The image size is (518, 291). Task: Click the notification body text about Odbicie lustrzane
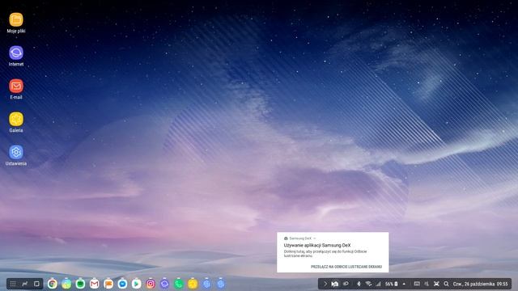(325, 253)
